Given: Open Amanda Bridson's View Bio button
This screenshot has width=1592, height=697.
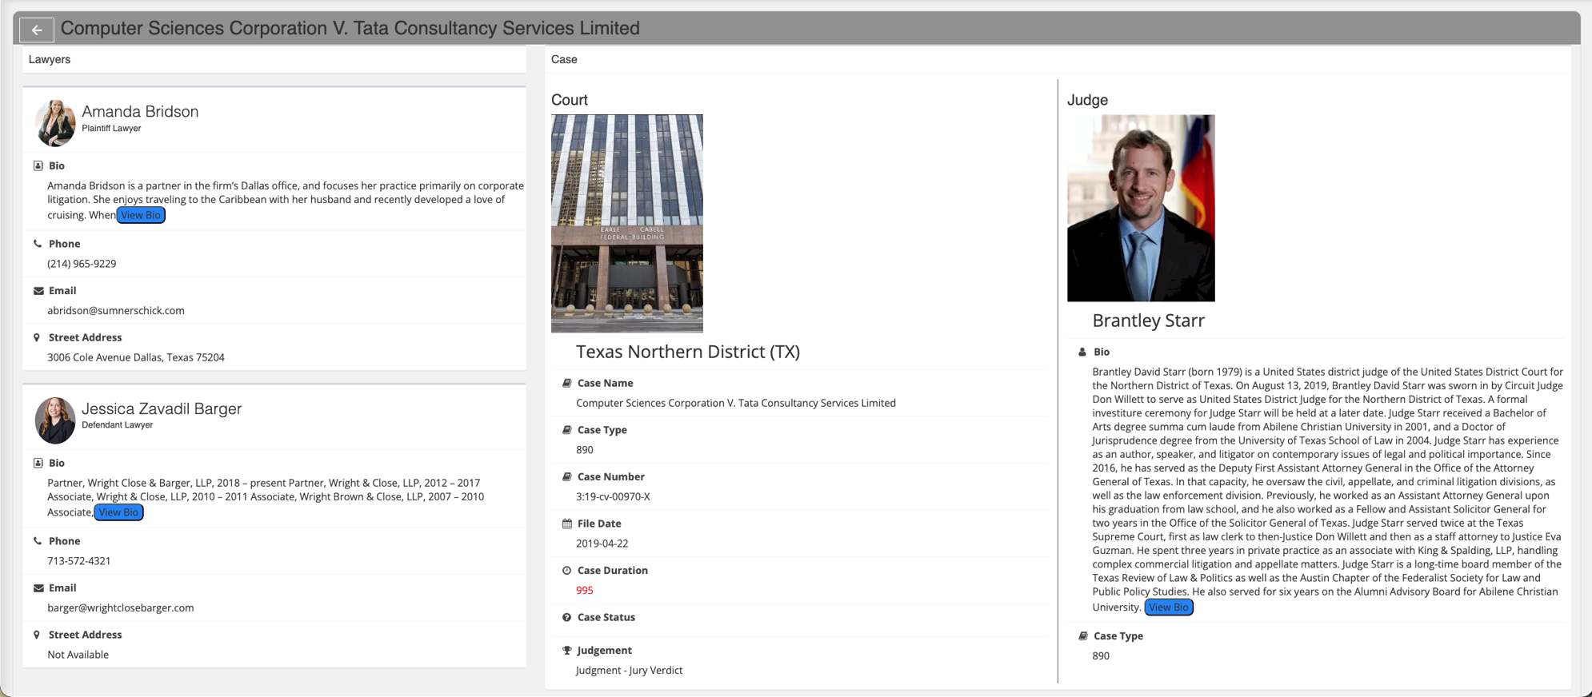Looking at the screenshot, I should click(141, 215).
